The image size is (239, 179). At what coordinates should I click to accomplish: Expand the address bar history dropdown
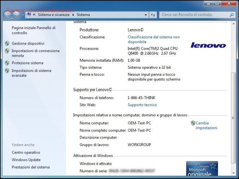[146, 15]
